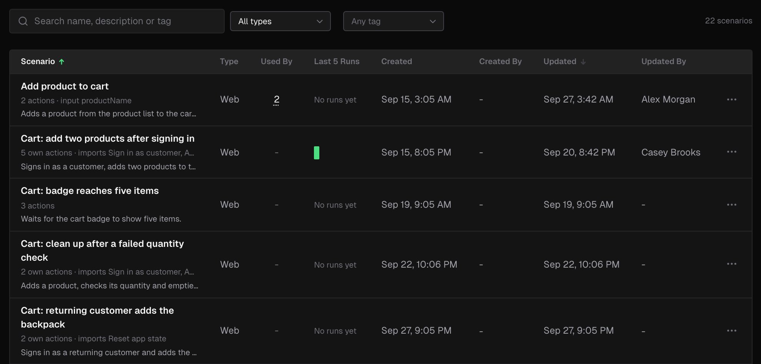The width and height of the screenshot is (761, 364).
Task: Open Cart: add two products after signing in
Action: [108, 139]
